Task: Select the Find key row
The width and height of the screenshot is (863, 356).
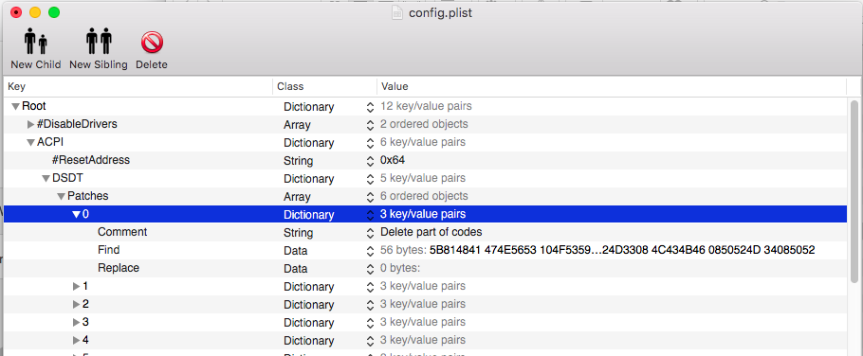Action: [x=108, y=250]
